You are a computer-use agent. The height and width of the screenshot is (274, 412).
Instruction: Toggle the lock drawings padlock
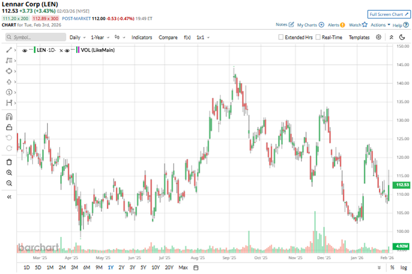click(9, 127)
